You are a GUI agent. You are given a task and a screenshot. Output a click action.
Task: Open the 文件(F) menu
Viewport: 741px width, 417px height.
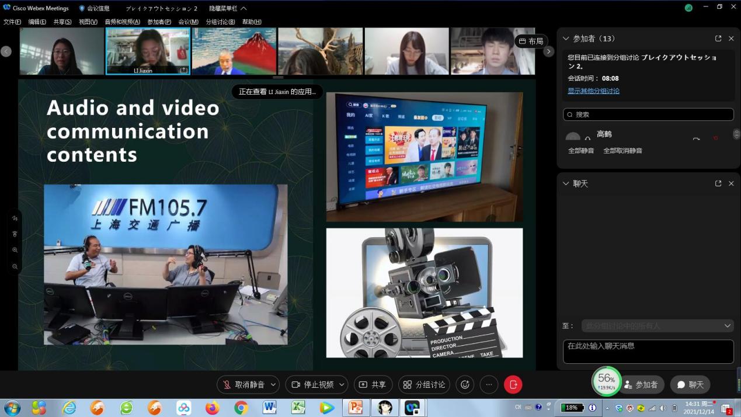point(12,22)
